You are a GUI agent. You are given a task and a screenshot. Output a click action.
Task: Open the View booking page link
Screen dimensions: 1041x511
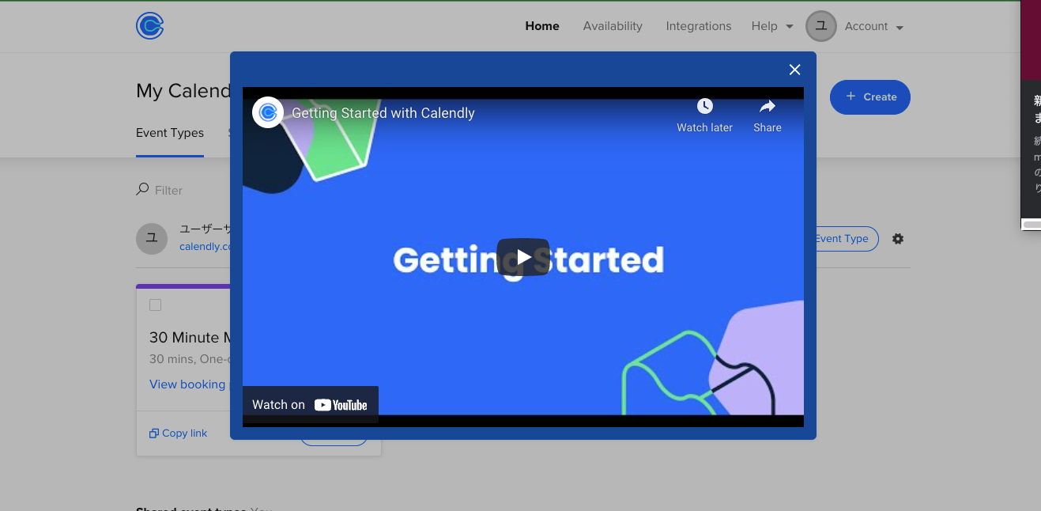click(x=189, y=384)
